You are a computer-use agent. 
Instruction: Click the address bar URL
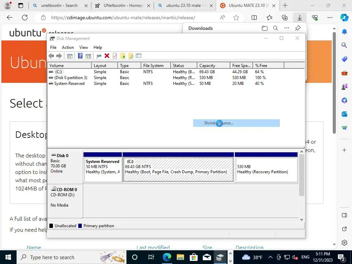tap(123, 18)
